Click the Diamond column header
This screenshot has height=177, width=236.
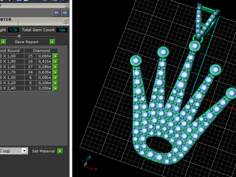pyautogui.click(x=41, y=51)
